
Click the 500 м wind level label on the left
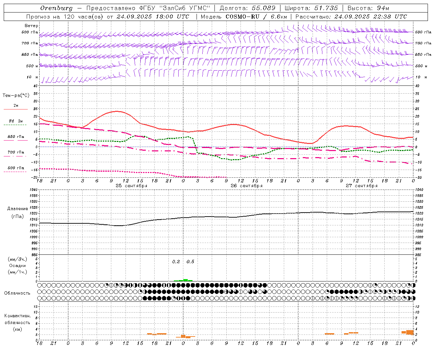pos(32,66)
